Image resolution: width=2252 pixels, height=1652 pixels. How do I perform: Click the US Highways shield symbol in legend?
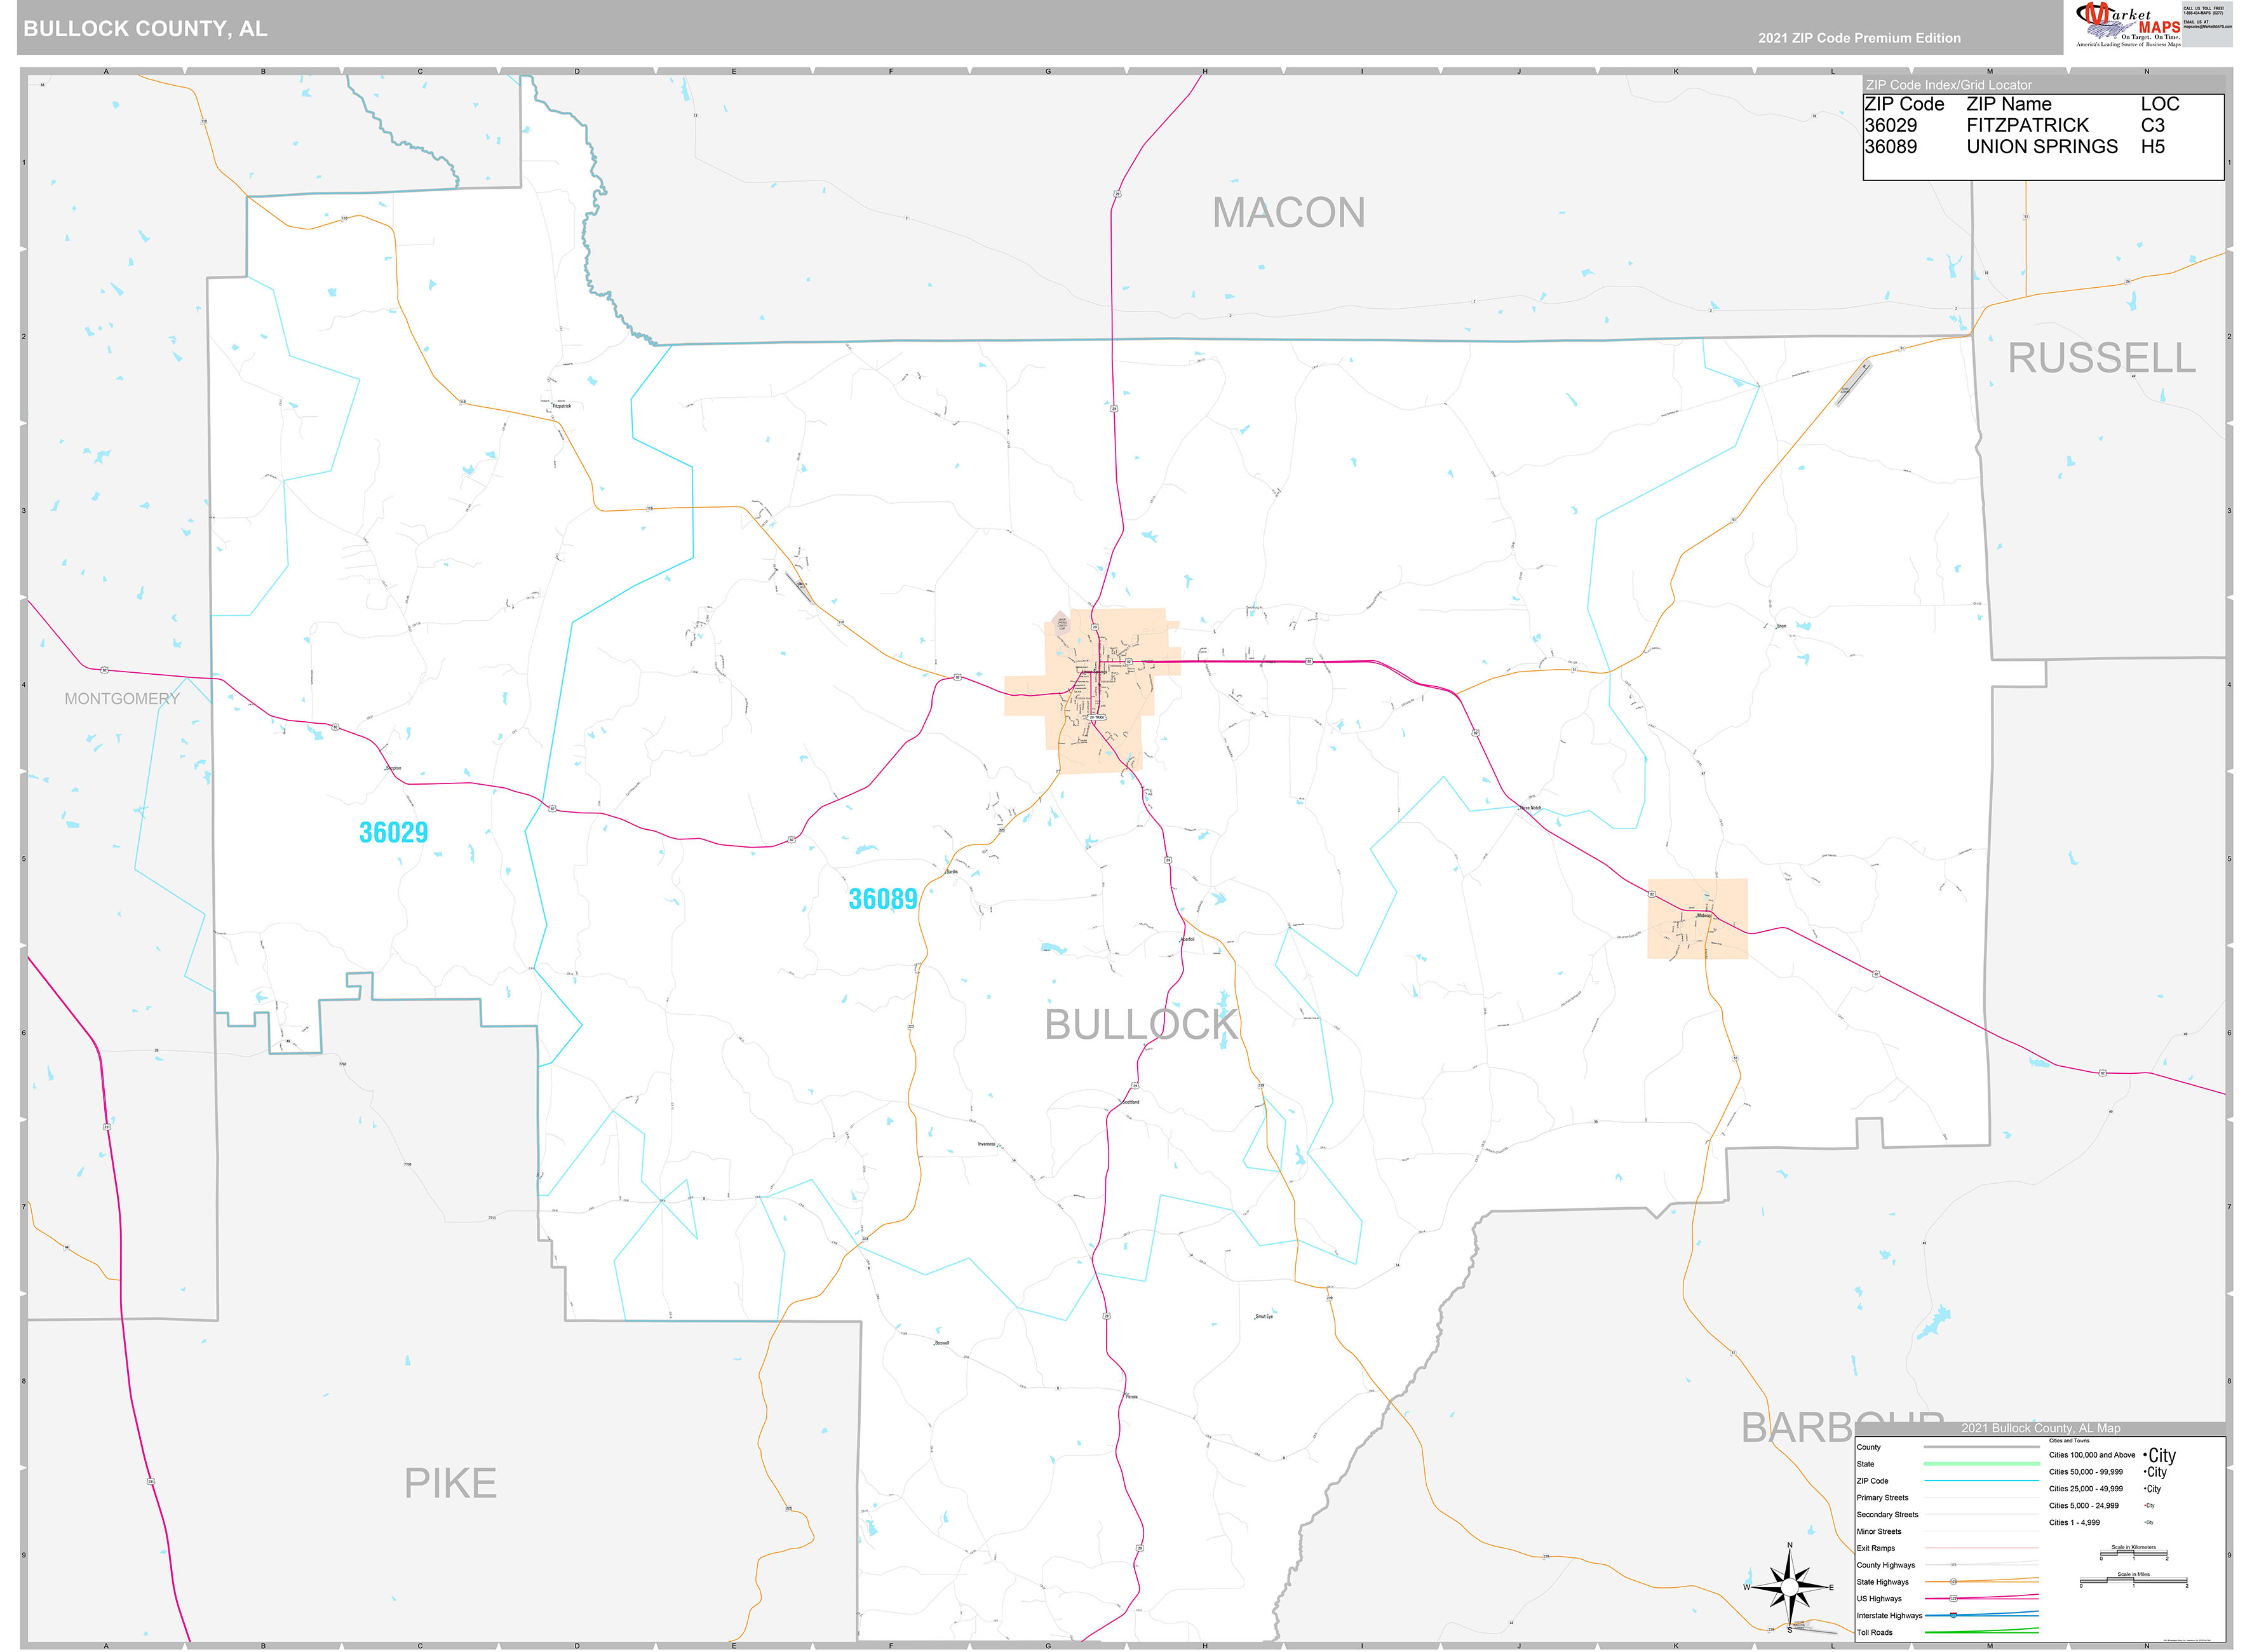click(1953, 1599)
